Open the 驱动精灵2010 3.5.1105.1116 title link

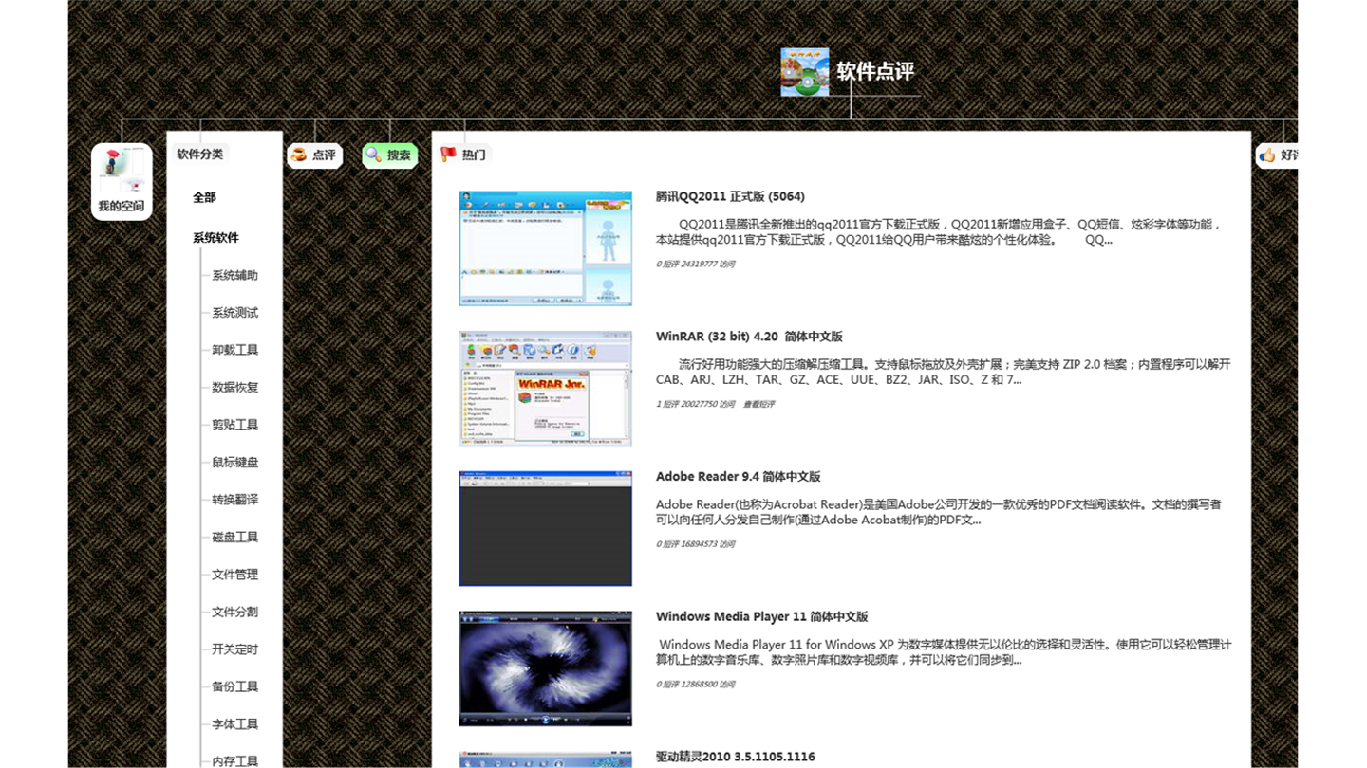tap(735, 757)
